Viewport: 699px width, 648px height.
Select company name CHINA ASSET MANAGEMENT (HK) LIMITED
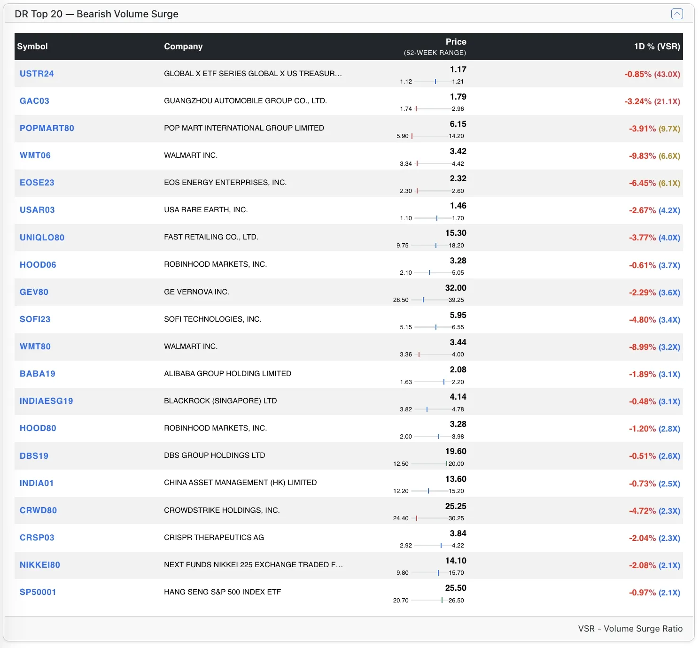[x=240, y=483]
